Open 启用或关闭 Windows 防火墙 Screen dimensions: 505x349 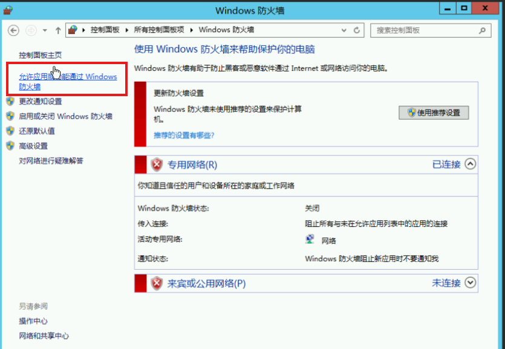[x=65, y=116]
